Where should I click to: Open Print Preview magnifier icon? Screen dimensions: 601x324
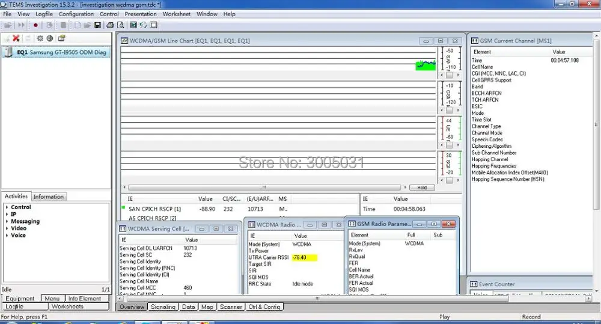(121, 25)
